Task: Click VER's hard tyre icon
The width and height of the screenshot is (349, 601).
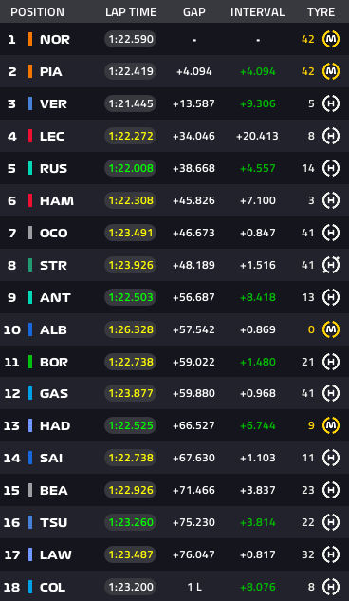Action: (x=331, y=103)
